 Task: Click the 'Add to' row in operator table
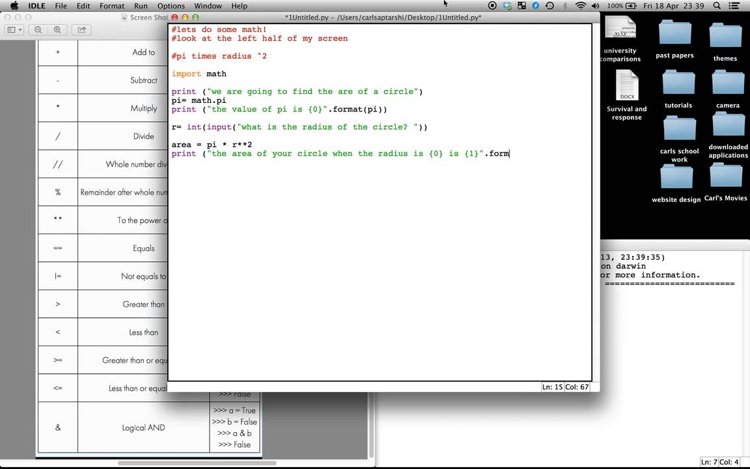coord(143,52)
